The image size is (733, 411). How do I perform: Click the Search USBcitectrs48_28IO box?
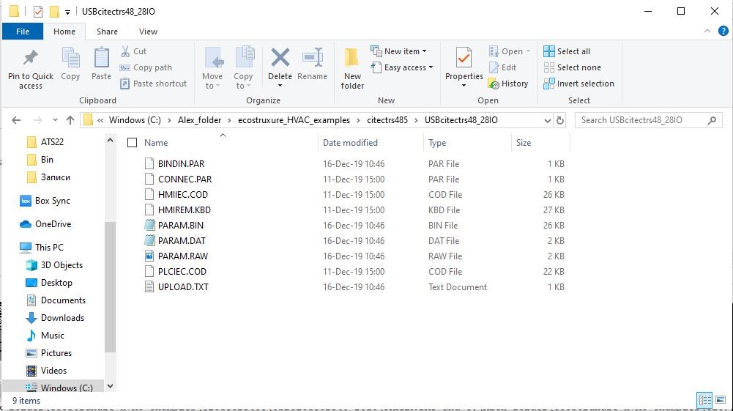tap(648, 120)
